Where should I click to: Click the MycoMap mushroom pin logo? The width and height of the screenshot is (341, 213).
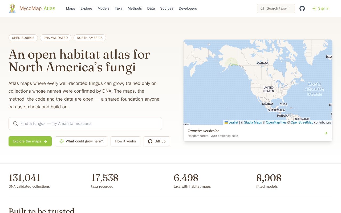[12, 9]
